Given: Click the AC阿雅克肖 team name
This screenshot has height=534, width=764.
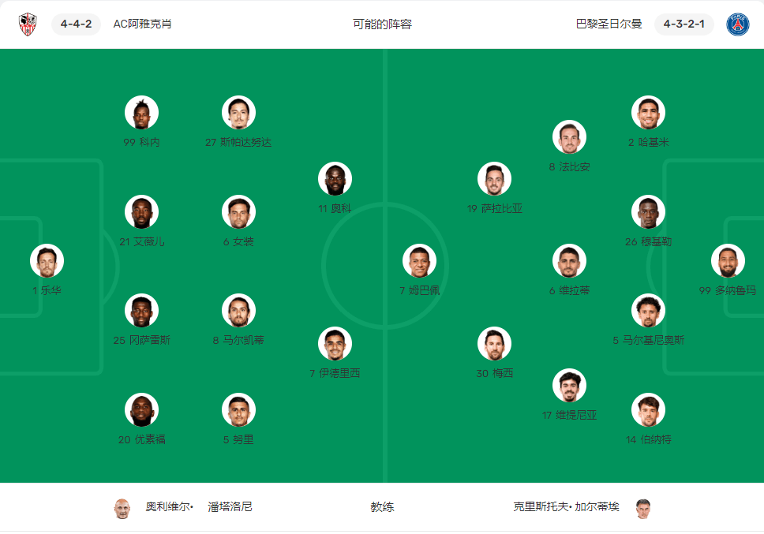Looking at the screenshot, I should [x=142, y=24].
